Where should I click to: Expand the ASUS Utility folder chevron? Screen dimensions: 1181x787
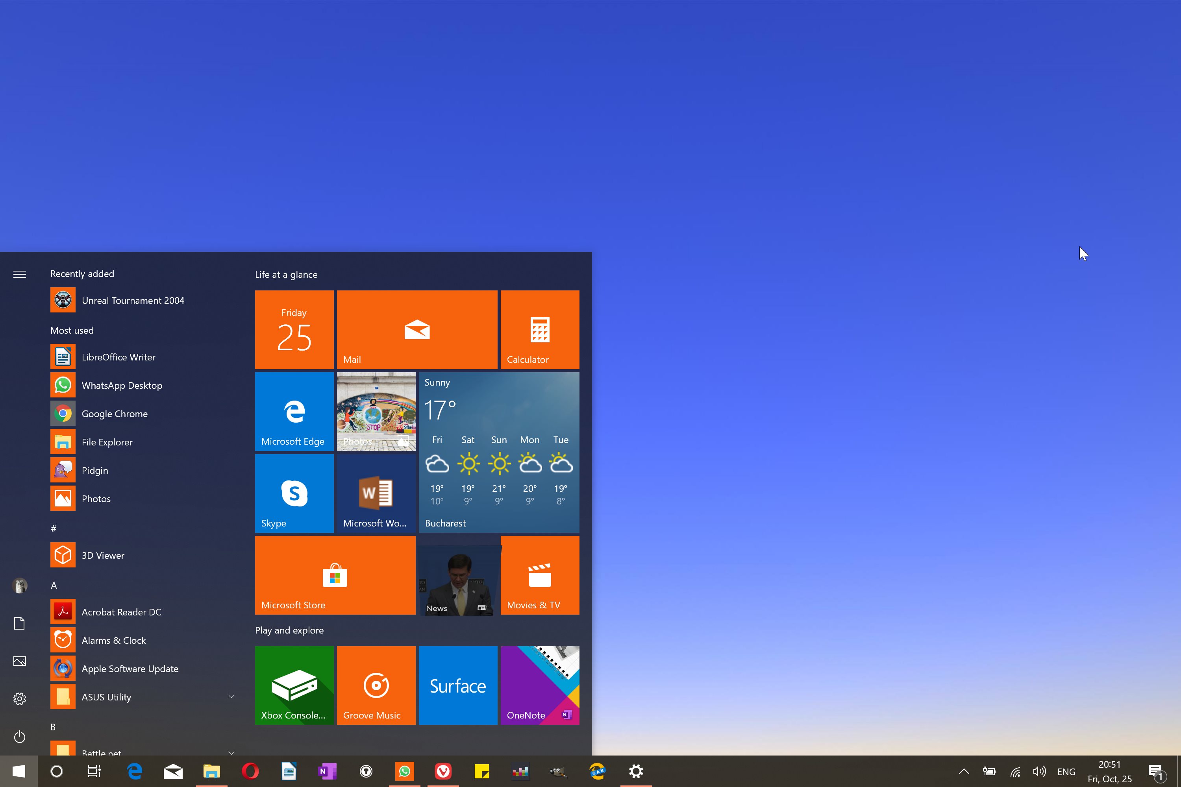[x=231, y=696]
